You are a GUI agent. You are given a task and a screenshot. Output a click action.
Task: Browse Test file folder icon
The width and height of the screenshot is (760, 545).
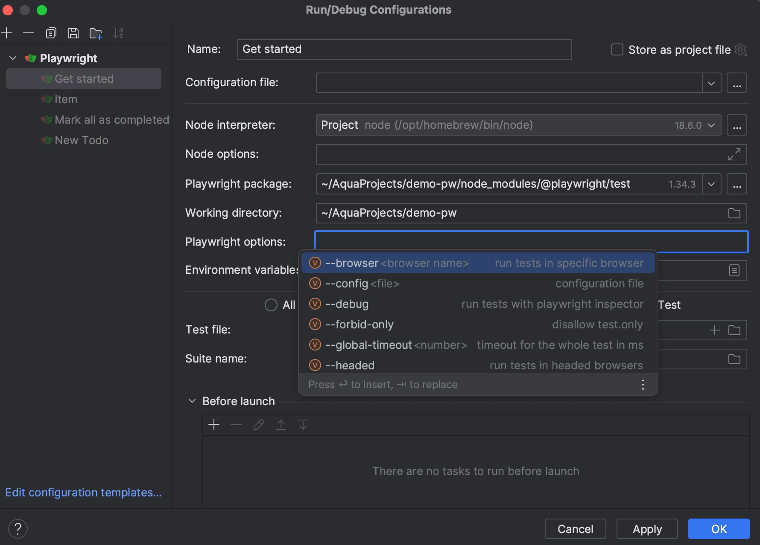(734, 330)
